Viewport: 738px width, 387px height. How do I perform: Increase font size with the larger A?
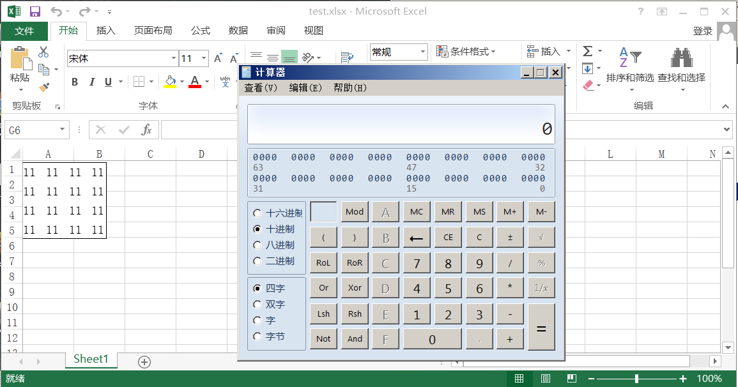coord(218,58)
